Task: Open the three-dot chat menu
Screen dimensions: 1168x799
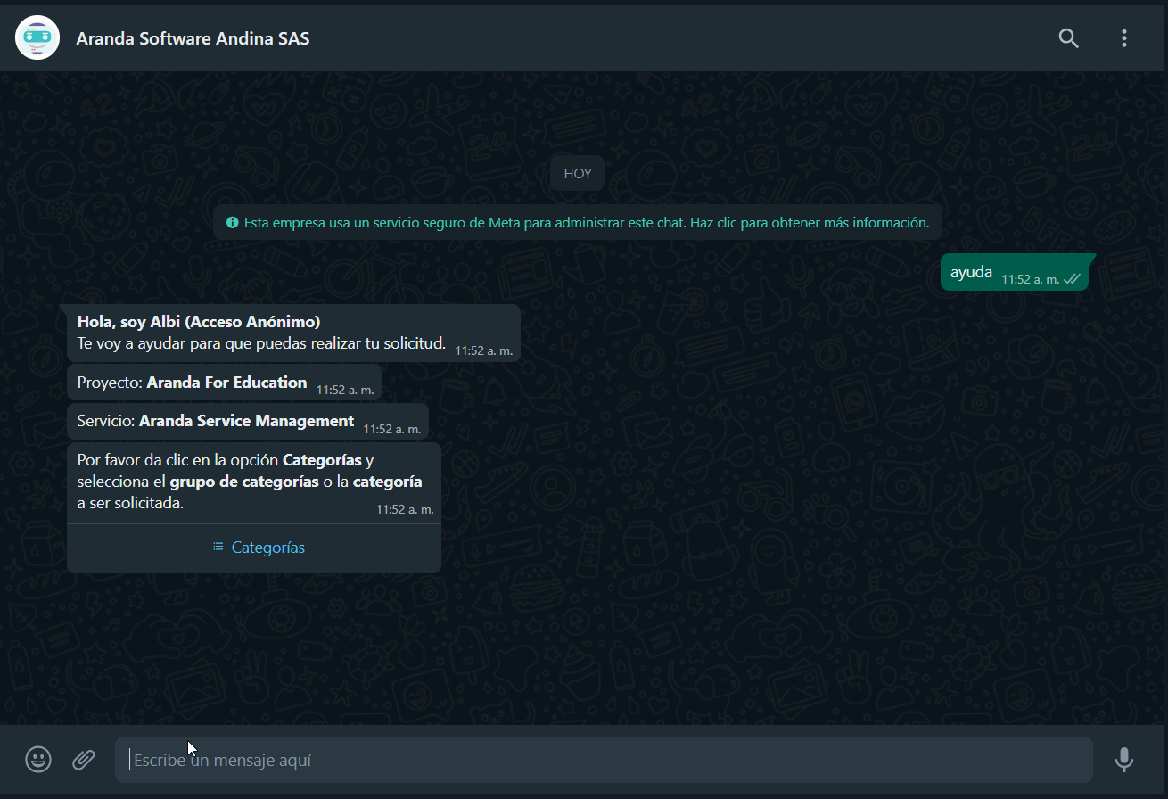Action: click(x=1124, y=38)
